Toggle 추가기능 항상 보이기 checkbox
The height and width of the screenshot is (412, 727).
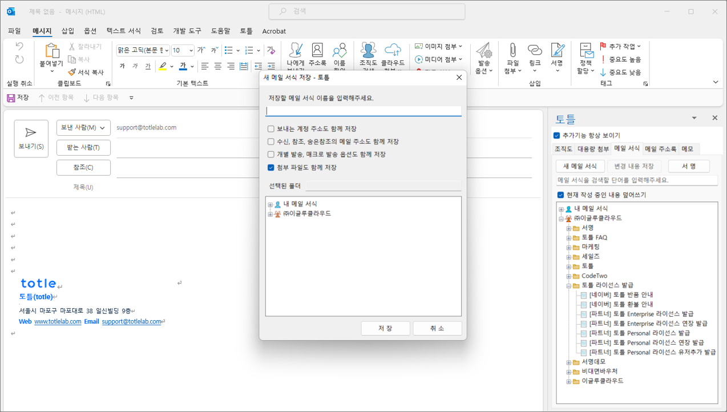pyautogui.click(x=557, y=136)
